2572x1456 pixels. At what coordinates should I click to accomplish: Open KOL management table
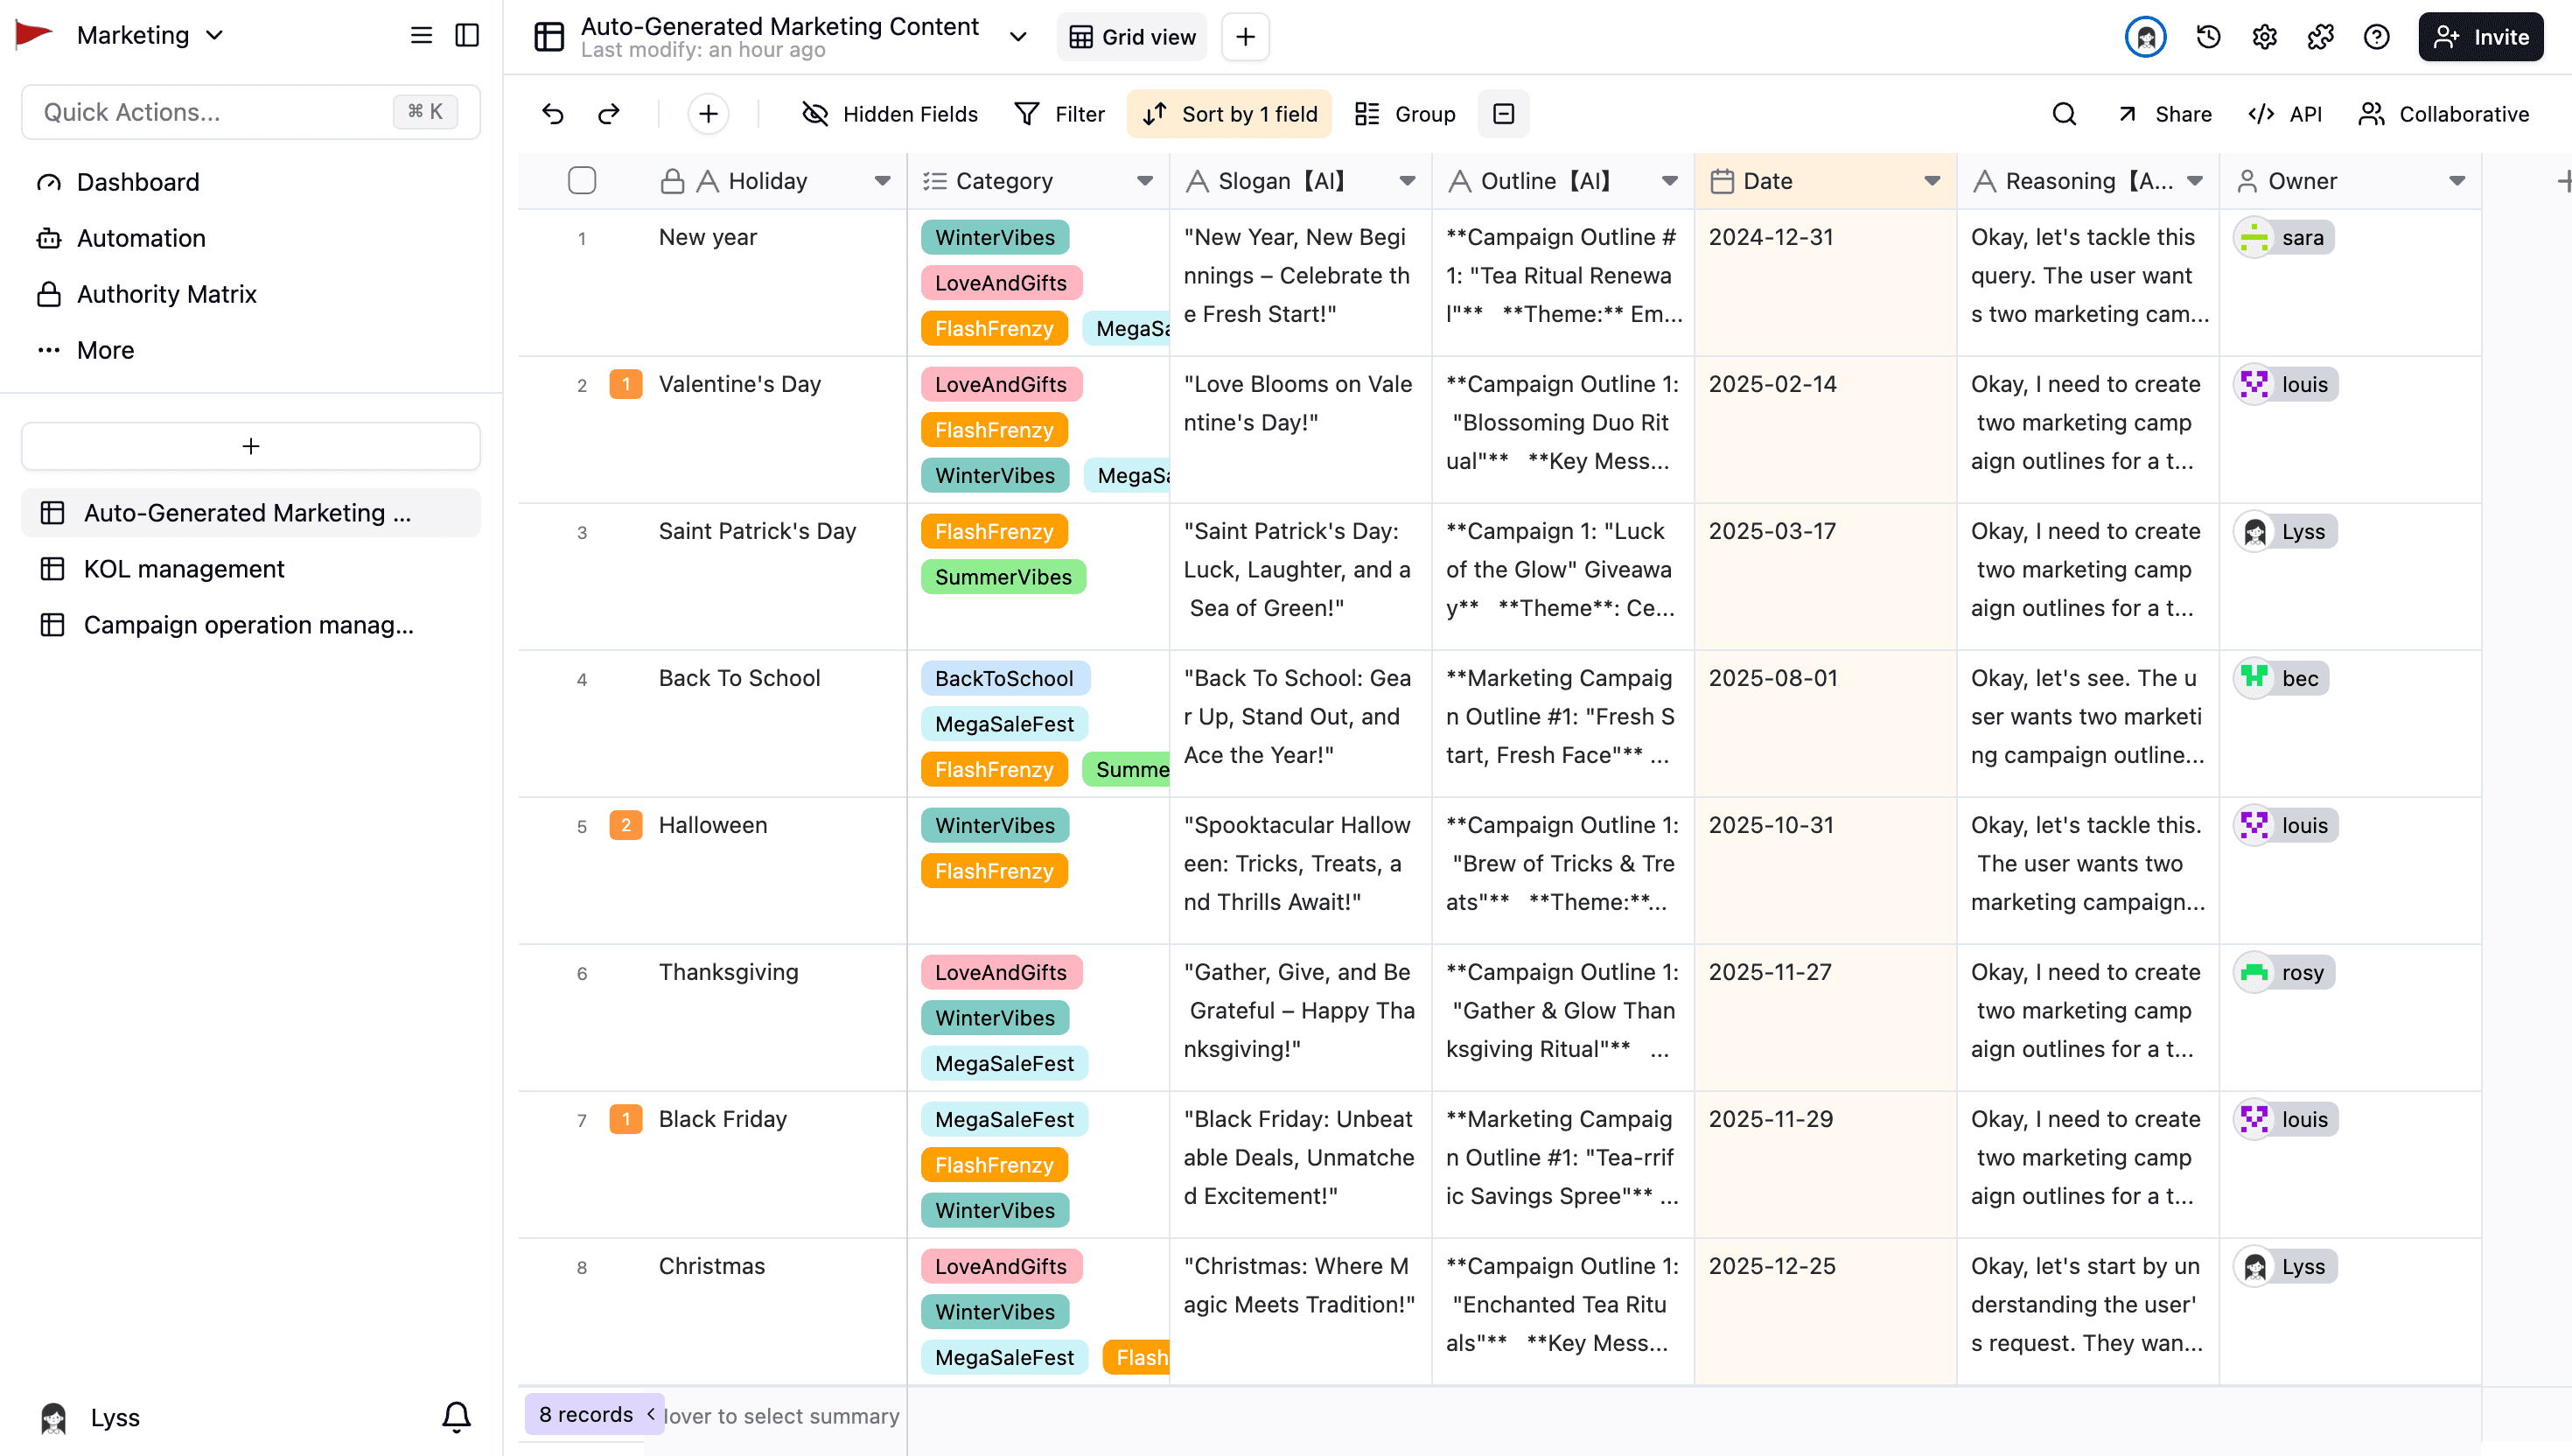(252, 569)
